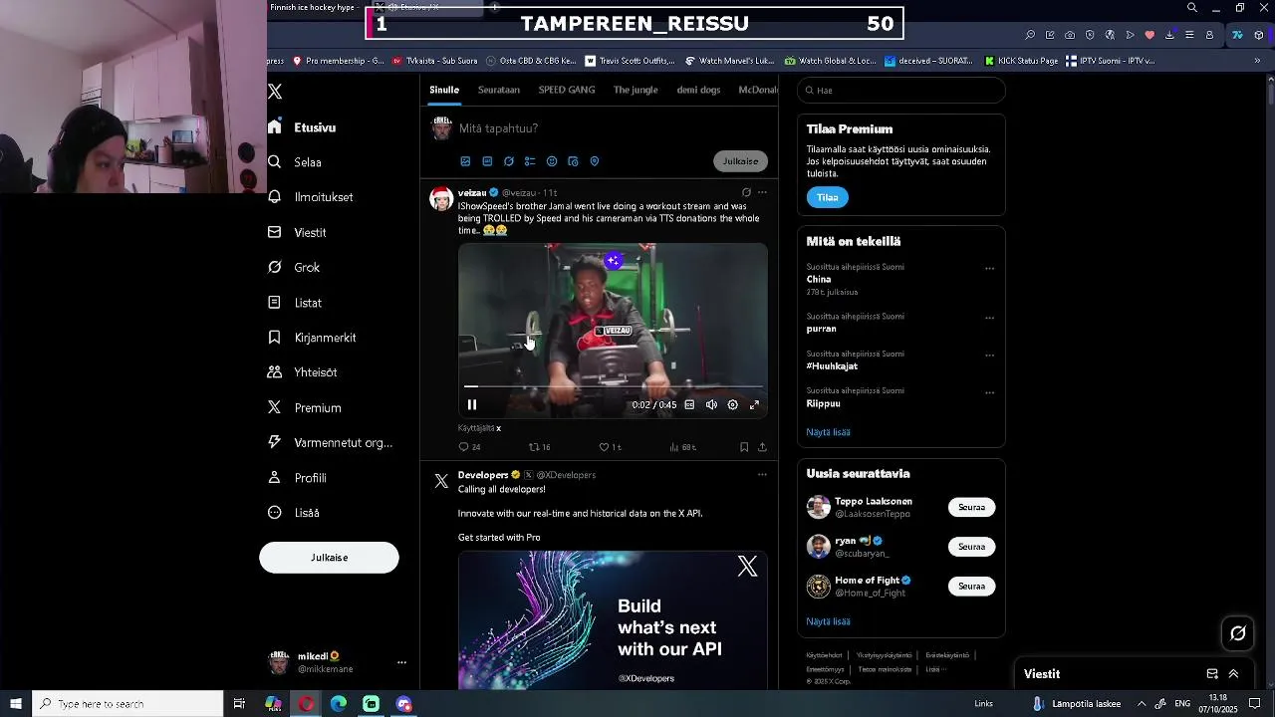Follow Home of Fight
This screenshot has width=1275, height=717.
[x=971, y=587]
